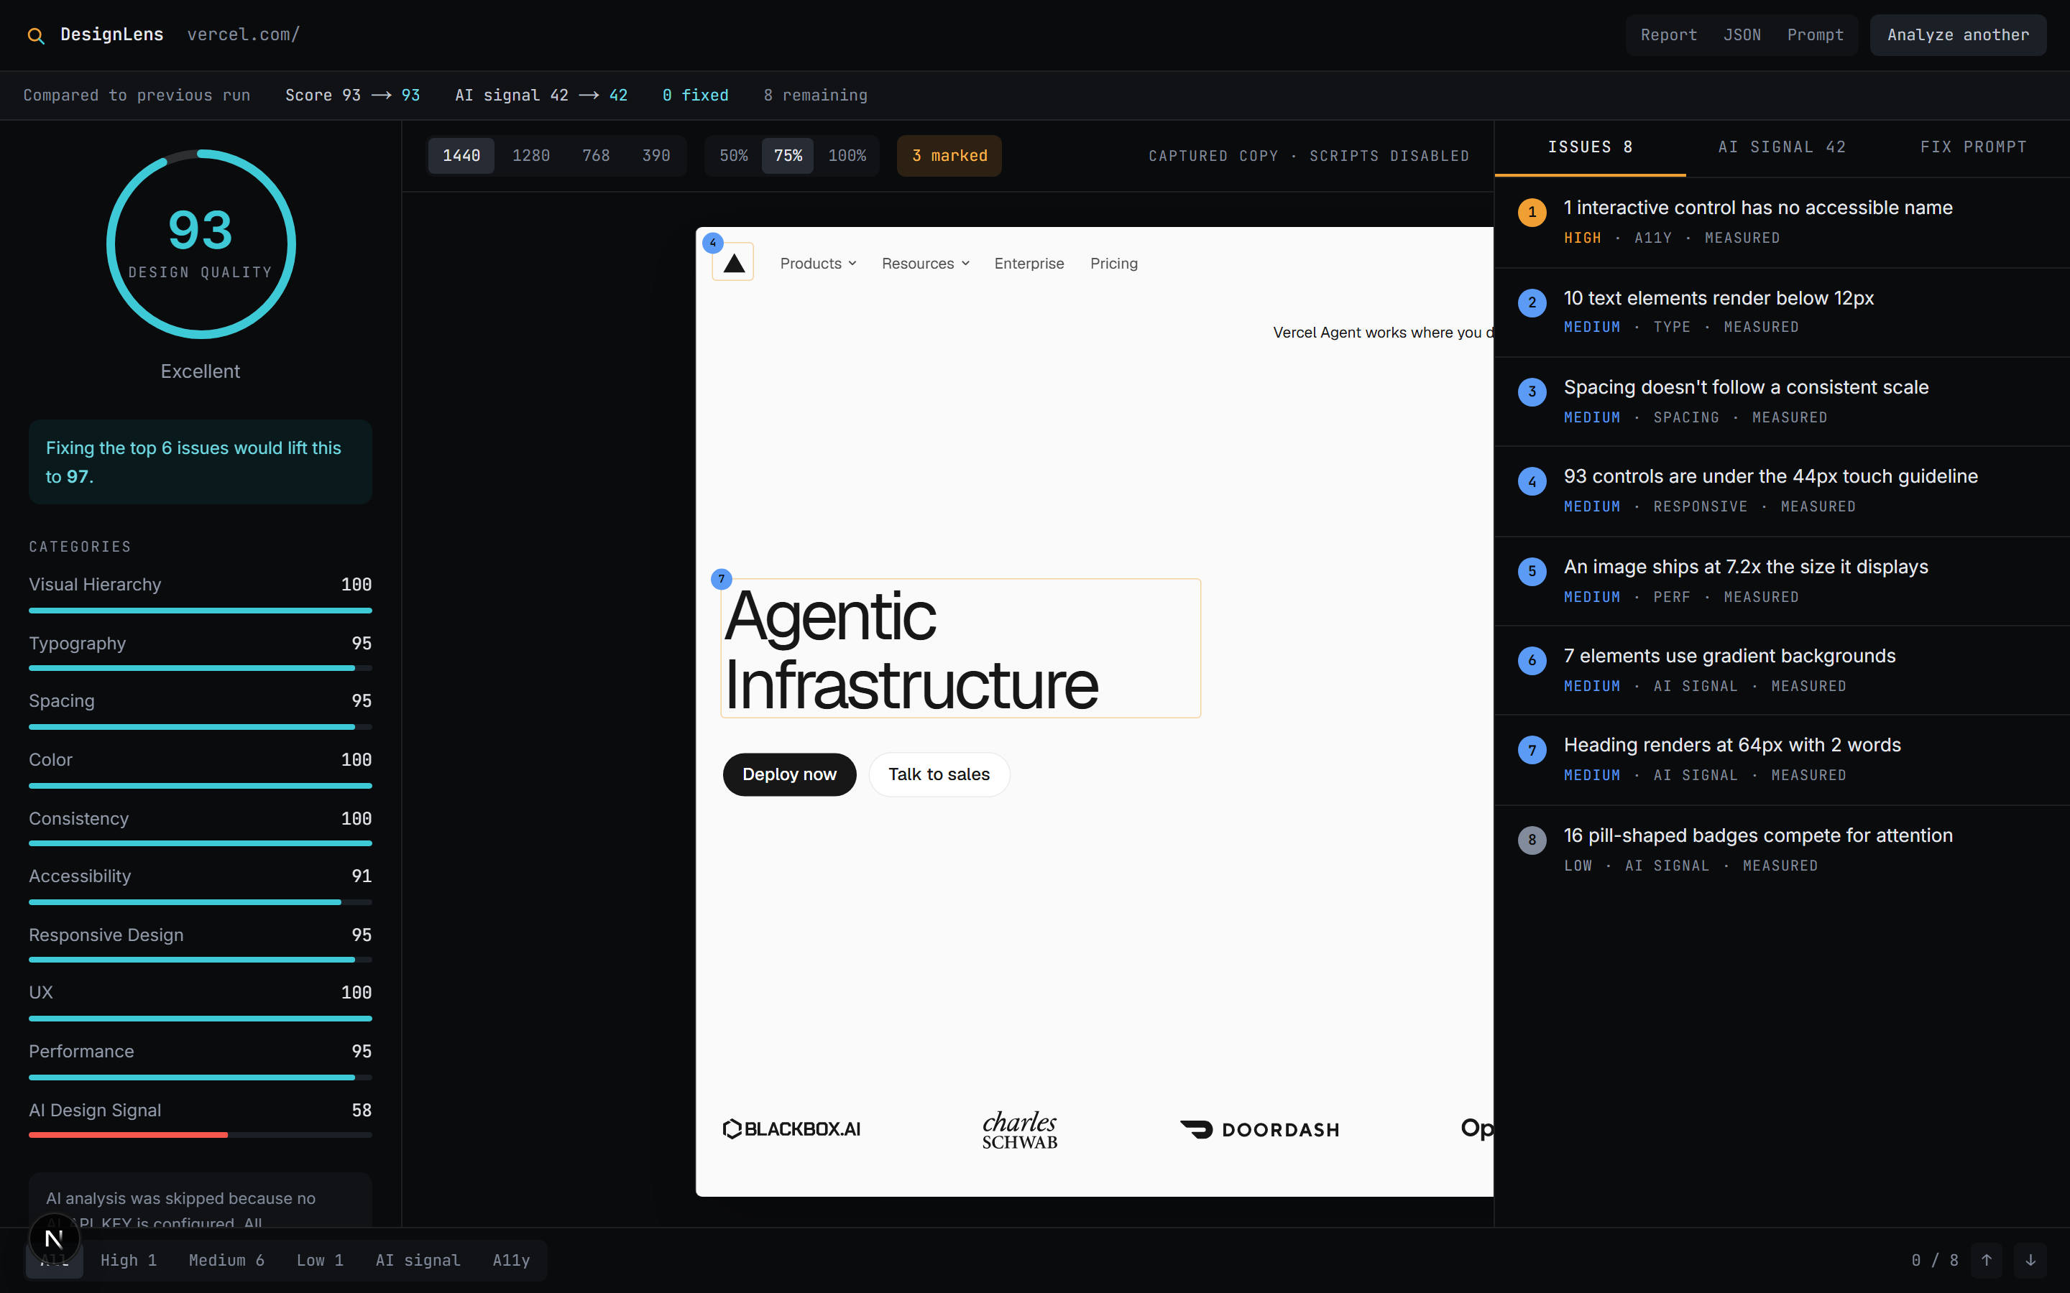Click the top 6 issues tip card
The width and height of the screenshot is (2070, 1293).
click(x=200, y=462)
